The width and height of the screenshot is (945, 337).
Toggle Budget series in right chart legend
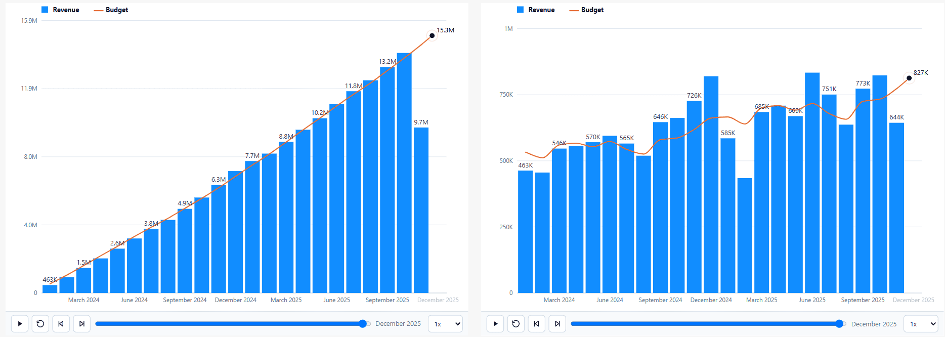coord(586,10)
